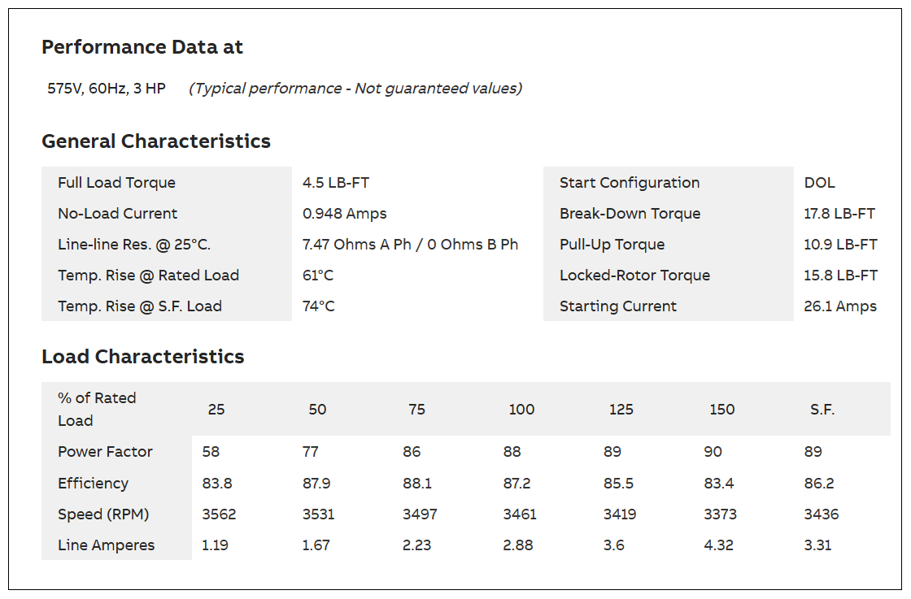Select the Line Amperes value 4.32
Image resolution: width=911 pixels, height=599 pixels.
point(718,545)
